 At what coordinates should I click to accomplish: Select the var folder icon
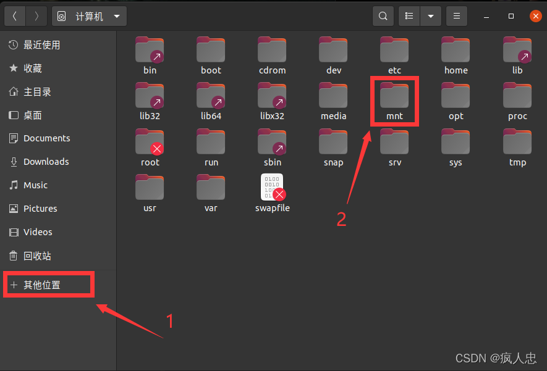click(211, 188)
